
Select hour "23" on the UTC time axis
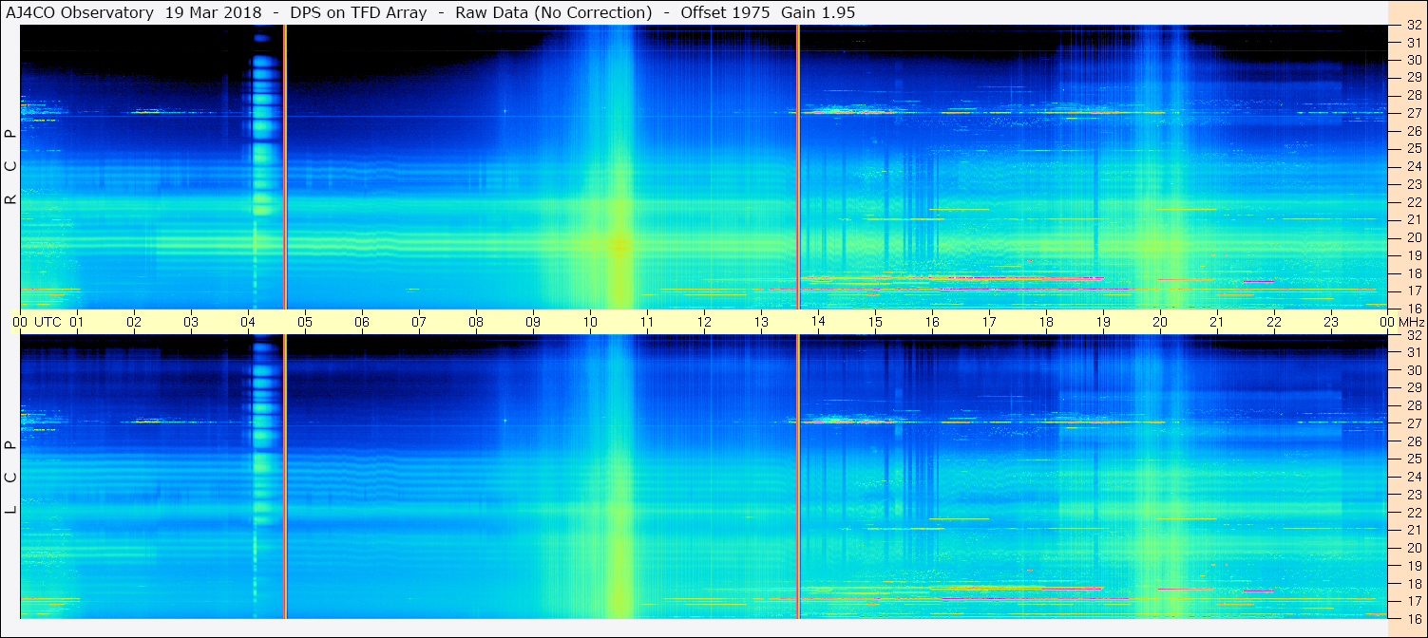tap(1331, 322)
